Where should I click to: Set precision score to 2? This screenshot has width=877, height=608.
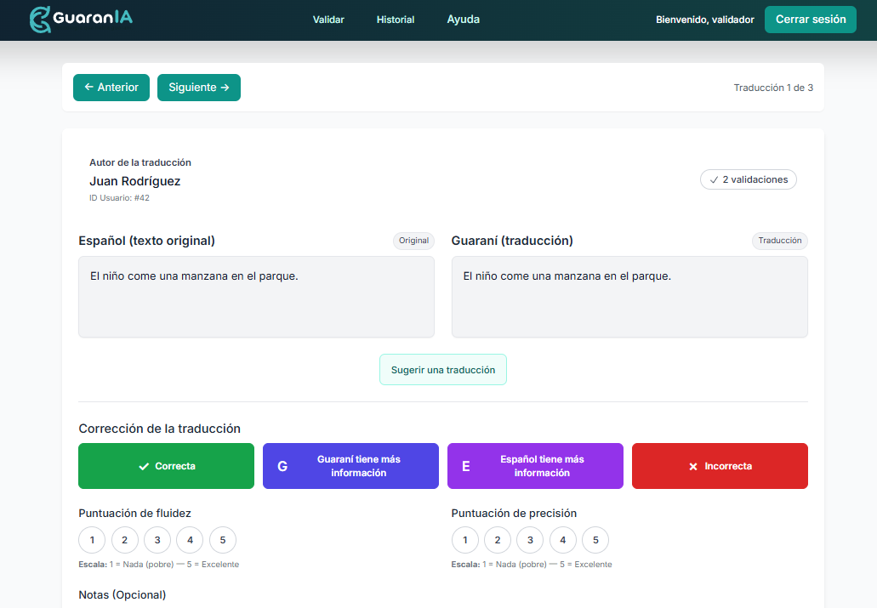pyautogui.click(x=498, y=540)
